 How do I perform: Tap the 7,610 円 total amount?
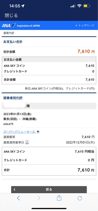tap(86, 51)
